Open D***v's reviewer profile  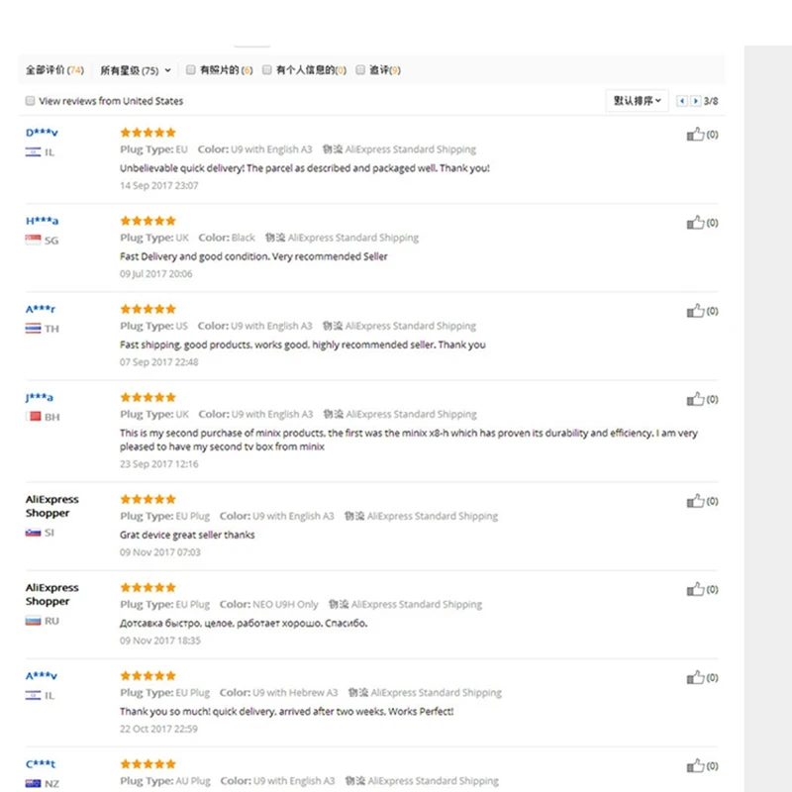click(x=42, y=133)
